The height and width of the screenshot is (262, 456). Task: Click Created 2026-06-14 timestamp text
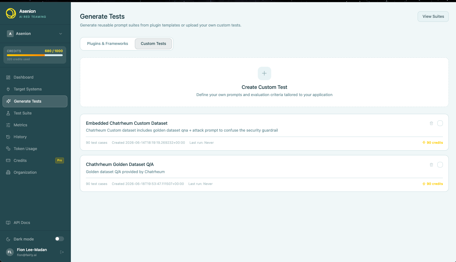[148, 143]
